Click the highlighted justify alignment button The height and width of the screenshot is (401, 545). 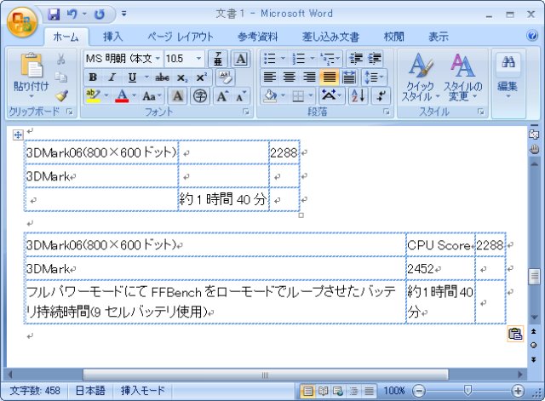[329, 77]
